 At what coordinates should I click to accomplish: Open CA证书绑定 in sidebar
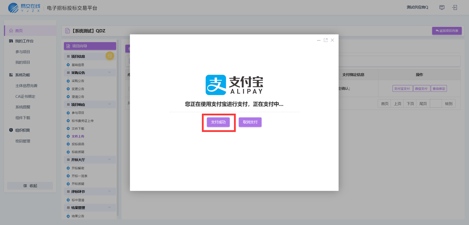coord(25,96)
